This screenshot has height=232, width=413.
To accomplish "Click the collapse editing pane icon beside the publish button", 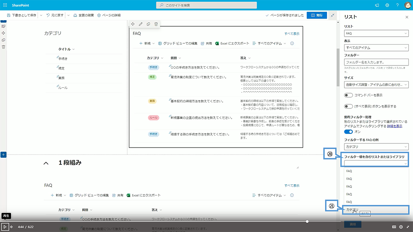I will point(332,15).
